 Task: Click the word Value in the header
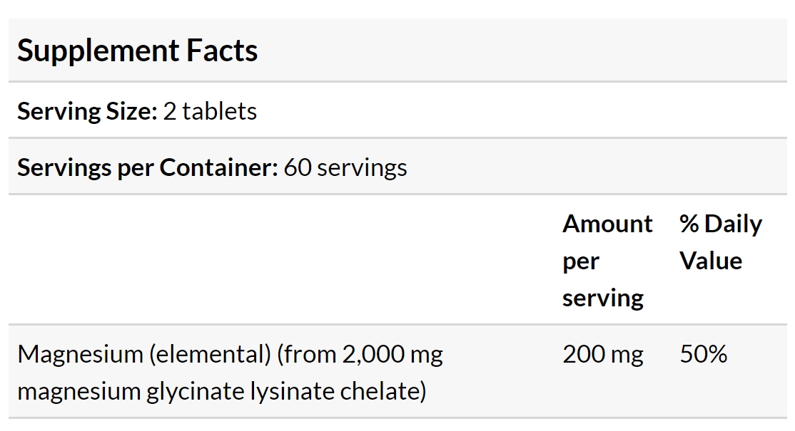(x=711, y=261)
